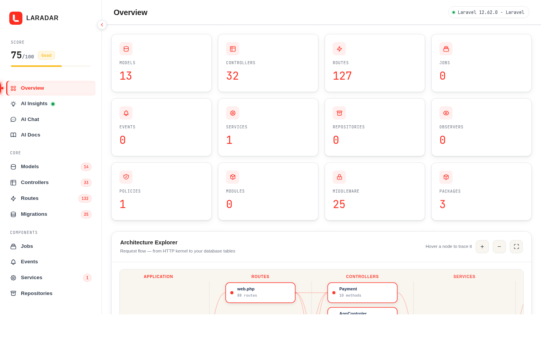Click the database icon on Models card
The width and height of the screenshot is (541, 348).
point(126,49)
